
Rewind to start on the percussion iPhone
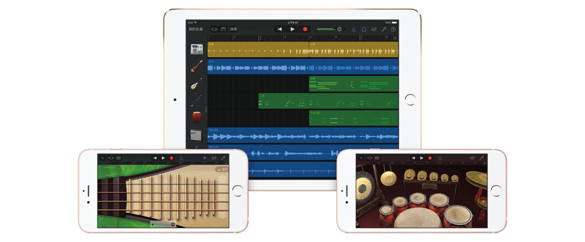[x=413, y=158]
